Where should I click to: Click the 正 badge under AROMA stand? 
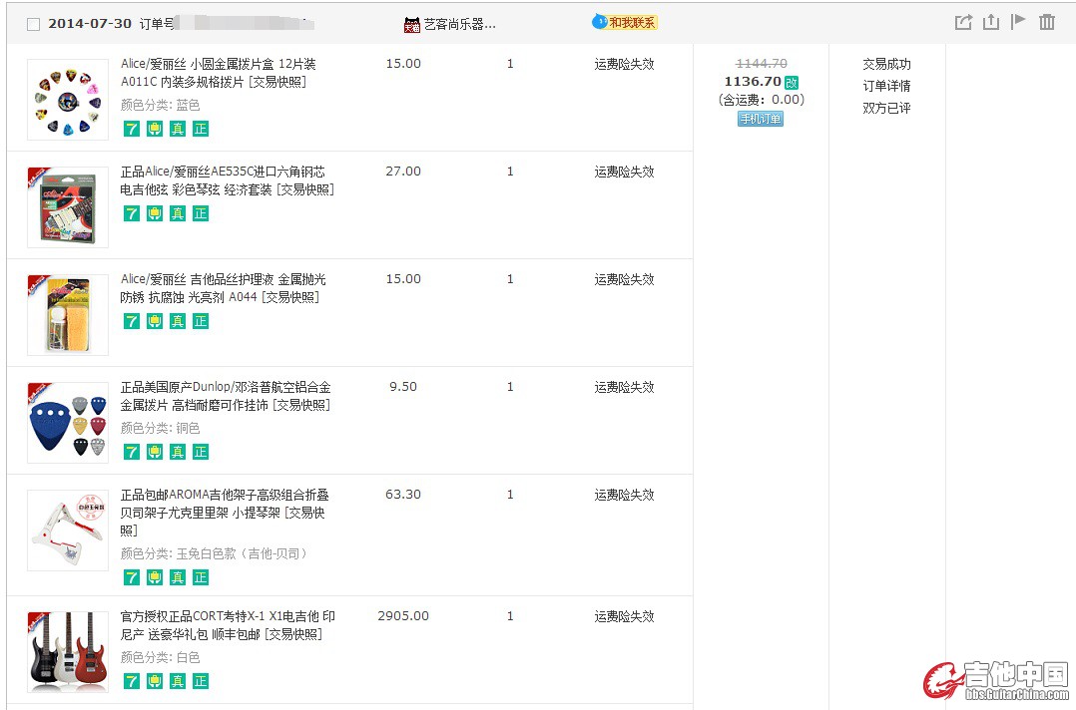(201, 577)
